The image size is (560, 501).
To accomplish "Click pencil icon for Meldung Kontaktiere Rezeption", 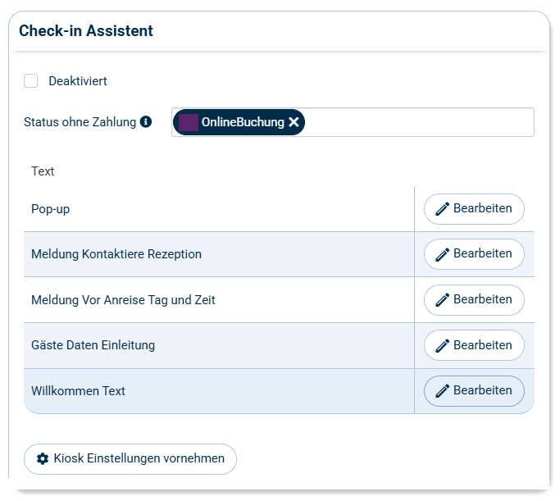I will click(443, 254).
